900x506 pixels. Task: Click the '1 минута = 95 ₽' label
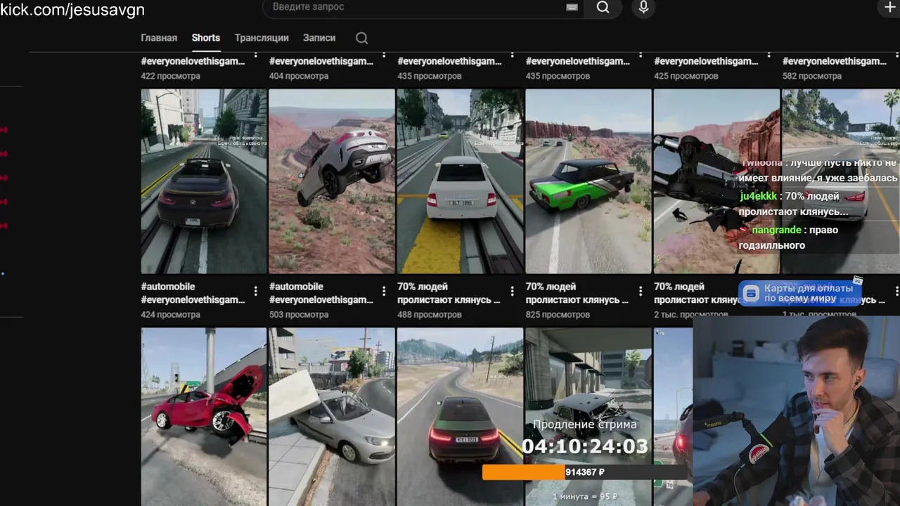[584, 497]
